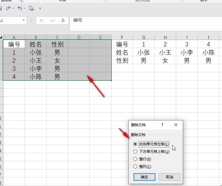
Task: Click cell A5 containing 4
Action: coord(14,77)
